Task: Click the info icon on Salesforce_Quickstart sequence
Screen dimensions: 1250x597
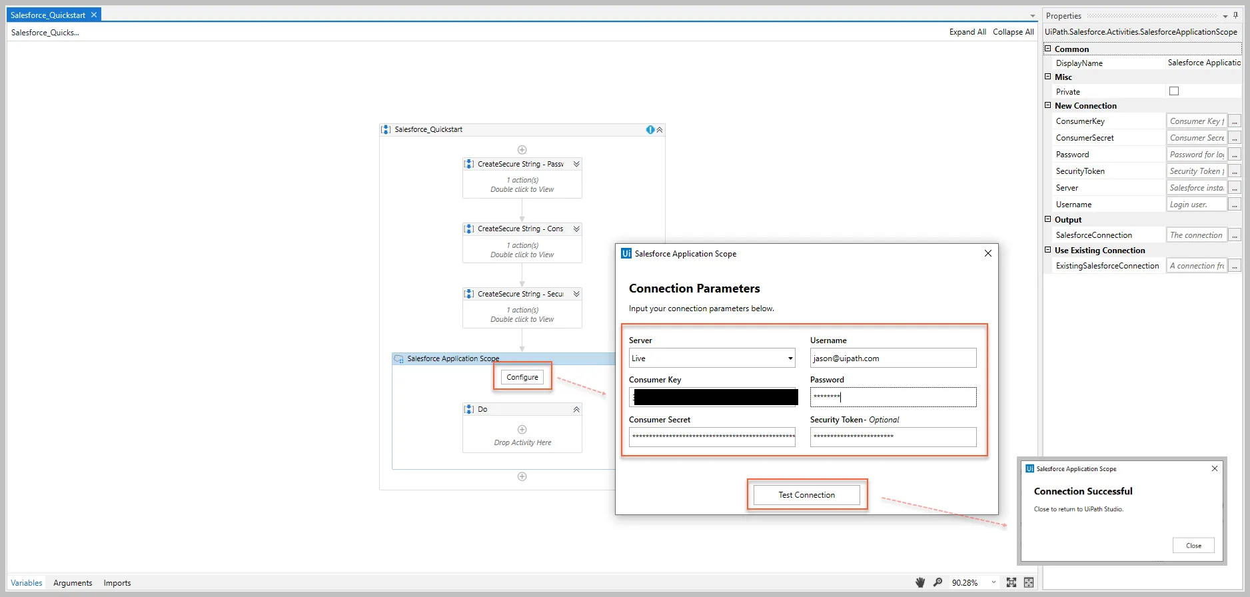Action: (650, 130)
